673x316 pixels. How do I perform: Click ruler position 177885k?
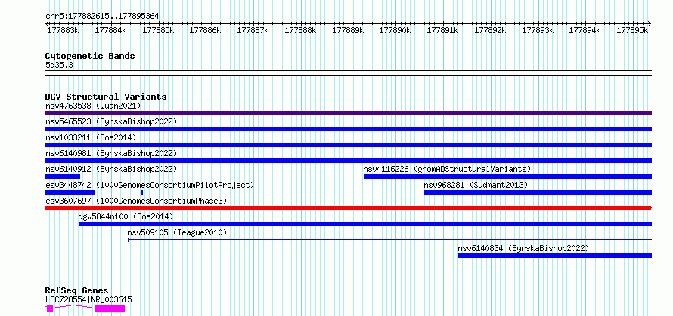pyautogui.click(x=158, y=30)
